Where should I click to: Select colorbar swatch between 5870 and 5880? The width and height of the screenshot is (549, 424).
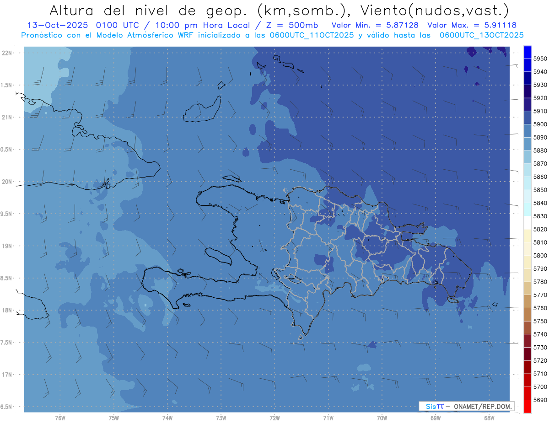527,157
